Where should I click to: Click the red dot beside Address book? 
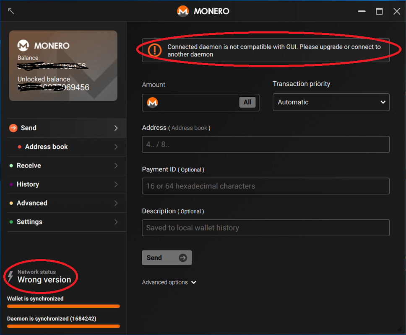19,147
